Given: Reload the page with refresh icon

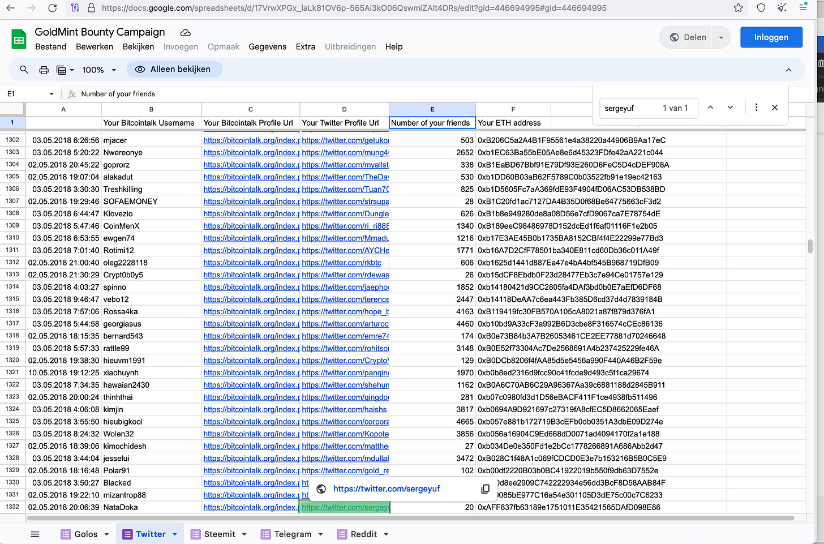Looking at the screenshot, I should 53,8.
